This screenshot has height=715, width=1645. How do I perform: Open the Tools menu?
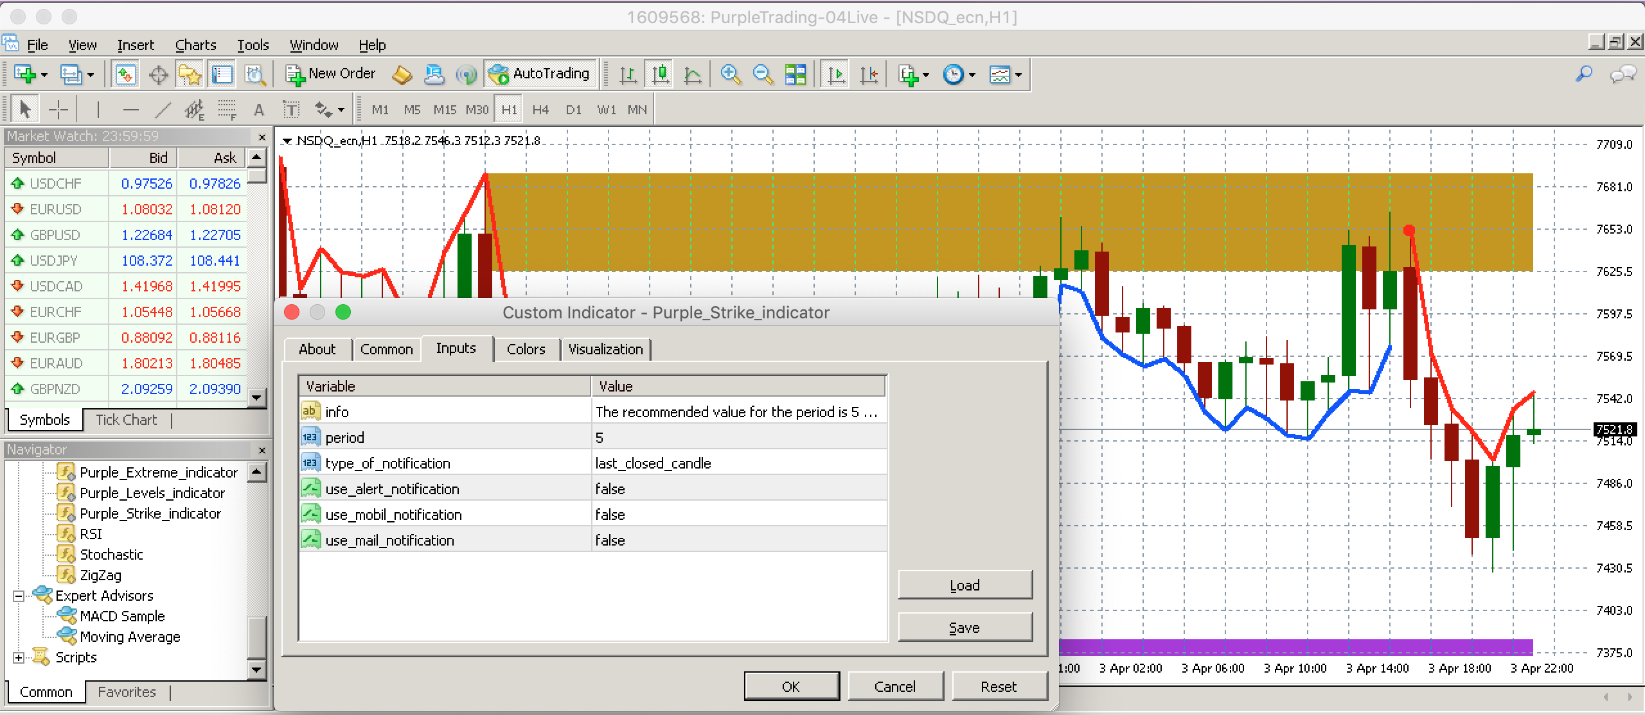point(253,45)
